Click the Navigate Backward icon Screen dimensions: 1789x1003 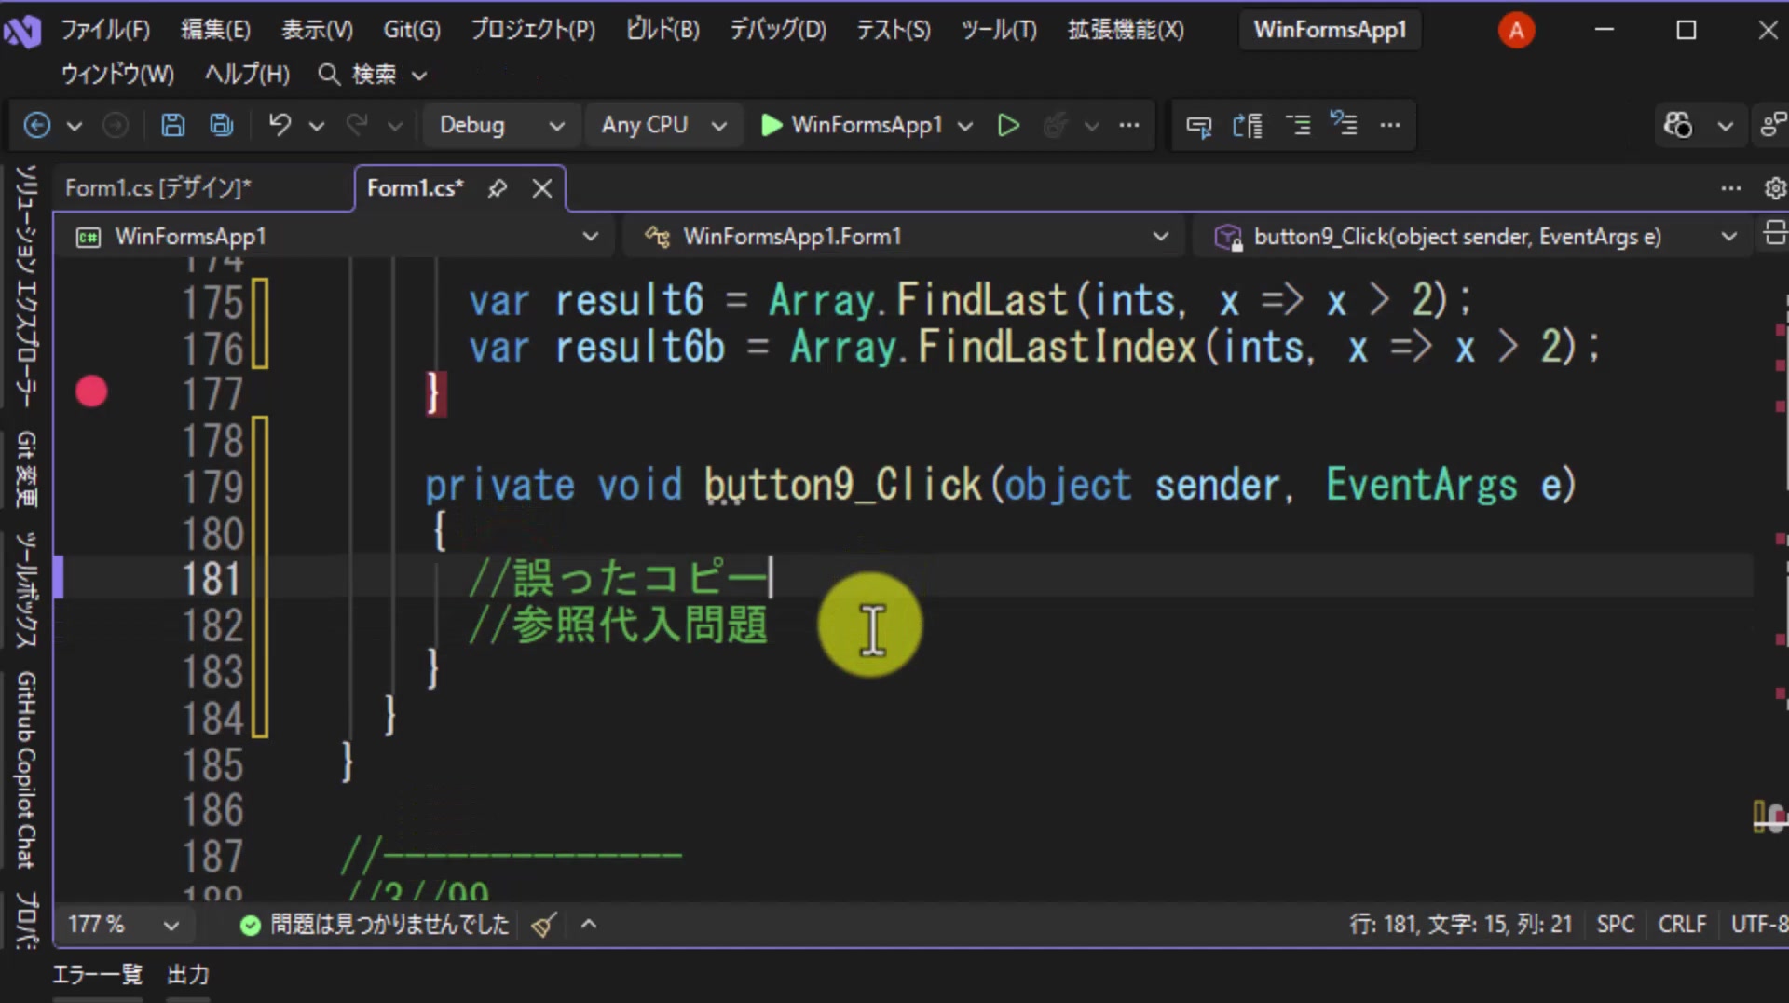click(x=37, y=125)
